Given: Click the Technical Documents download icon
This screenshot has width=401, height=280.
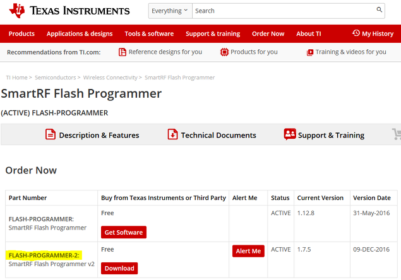Looking at the screenshot, I should point(172,134).
